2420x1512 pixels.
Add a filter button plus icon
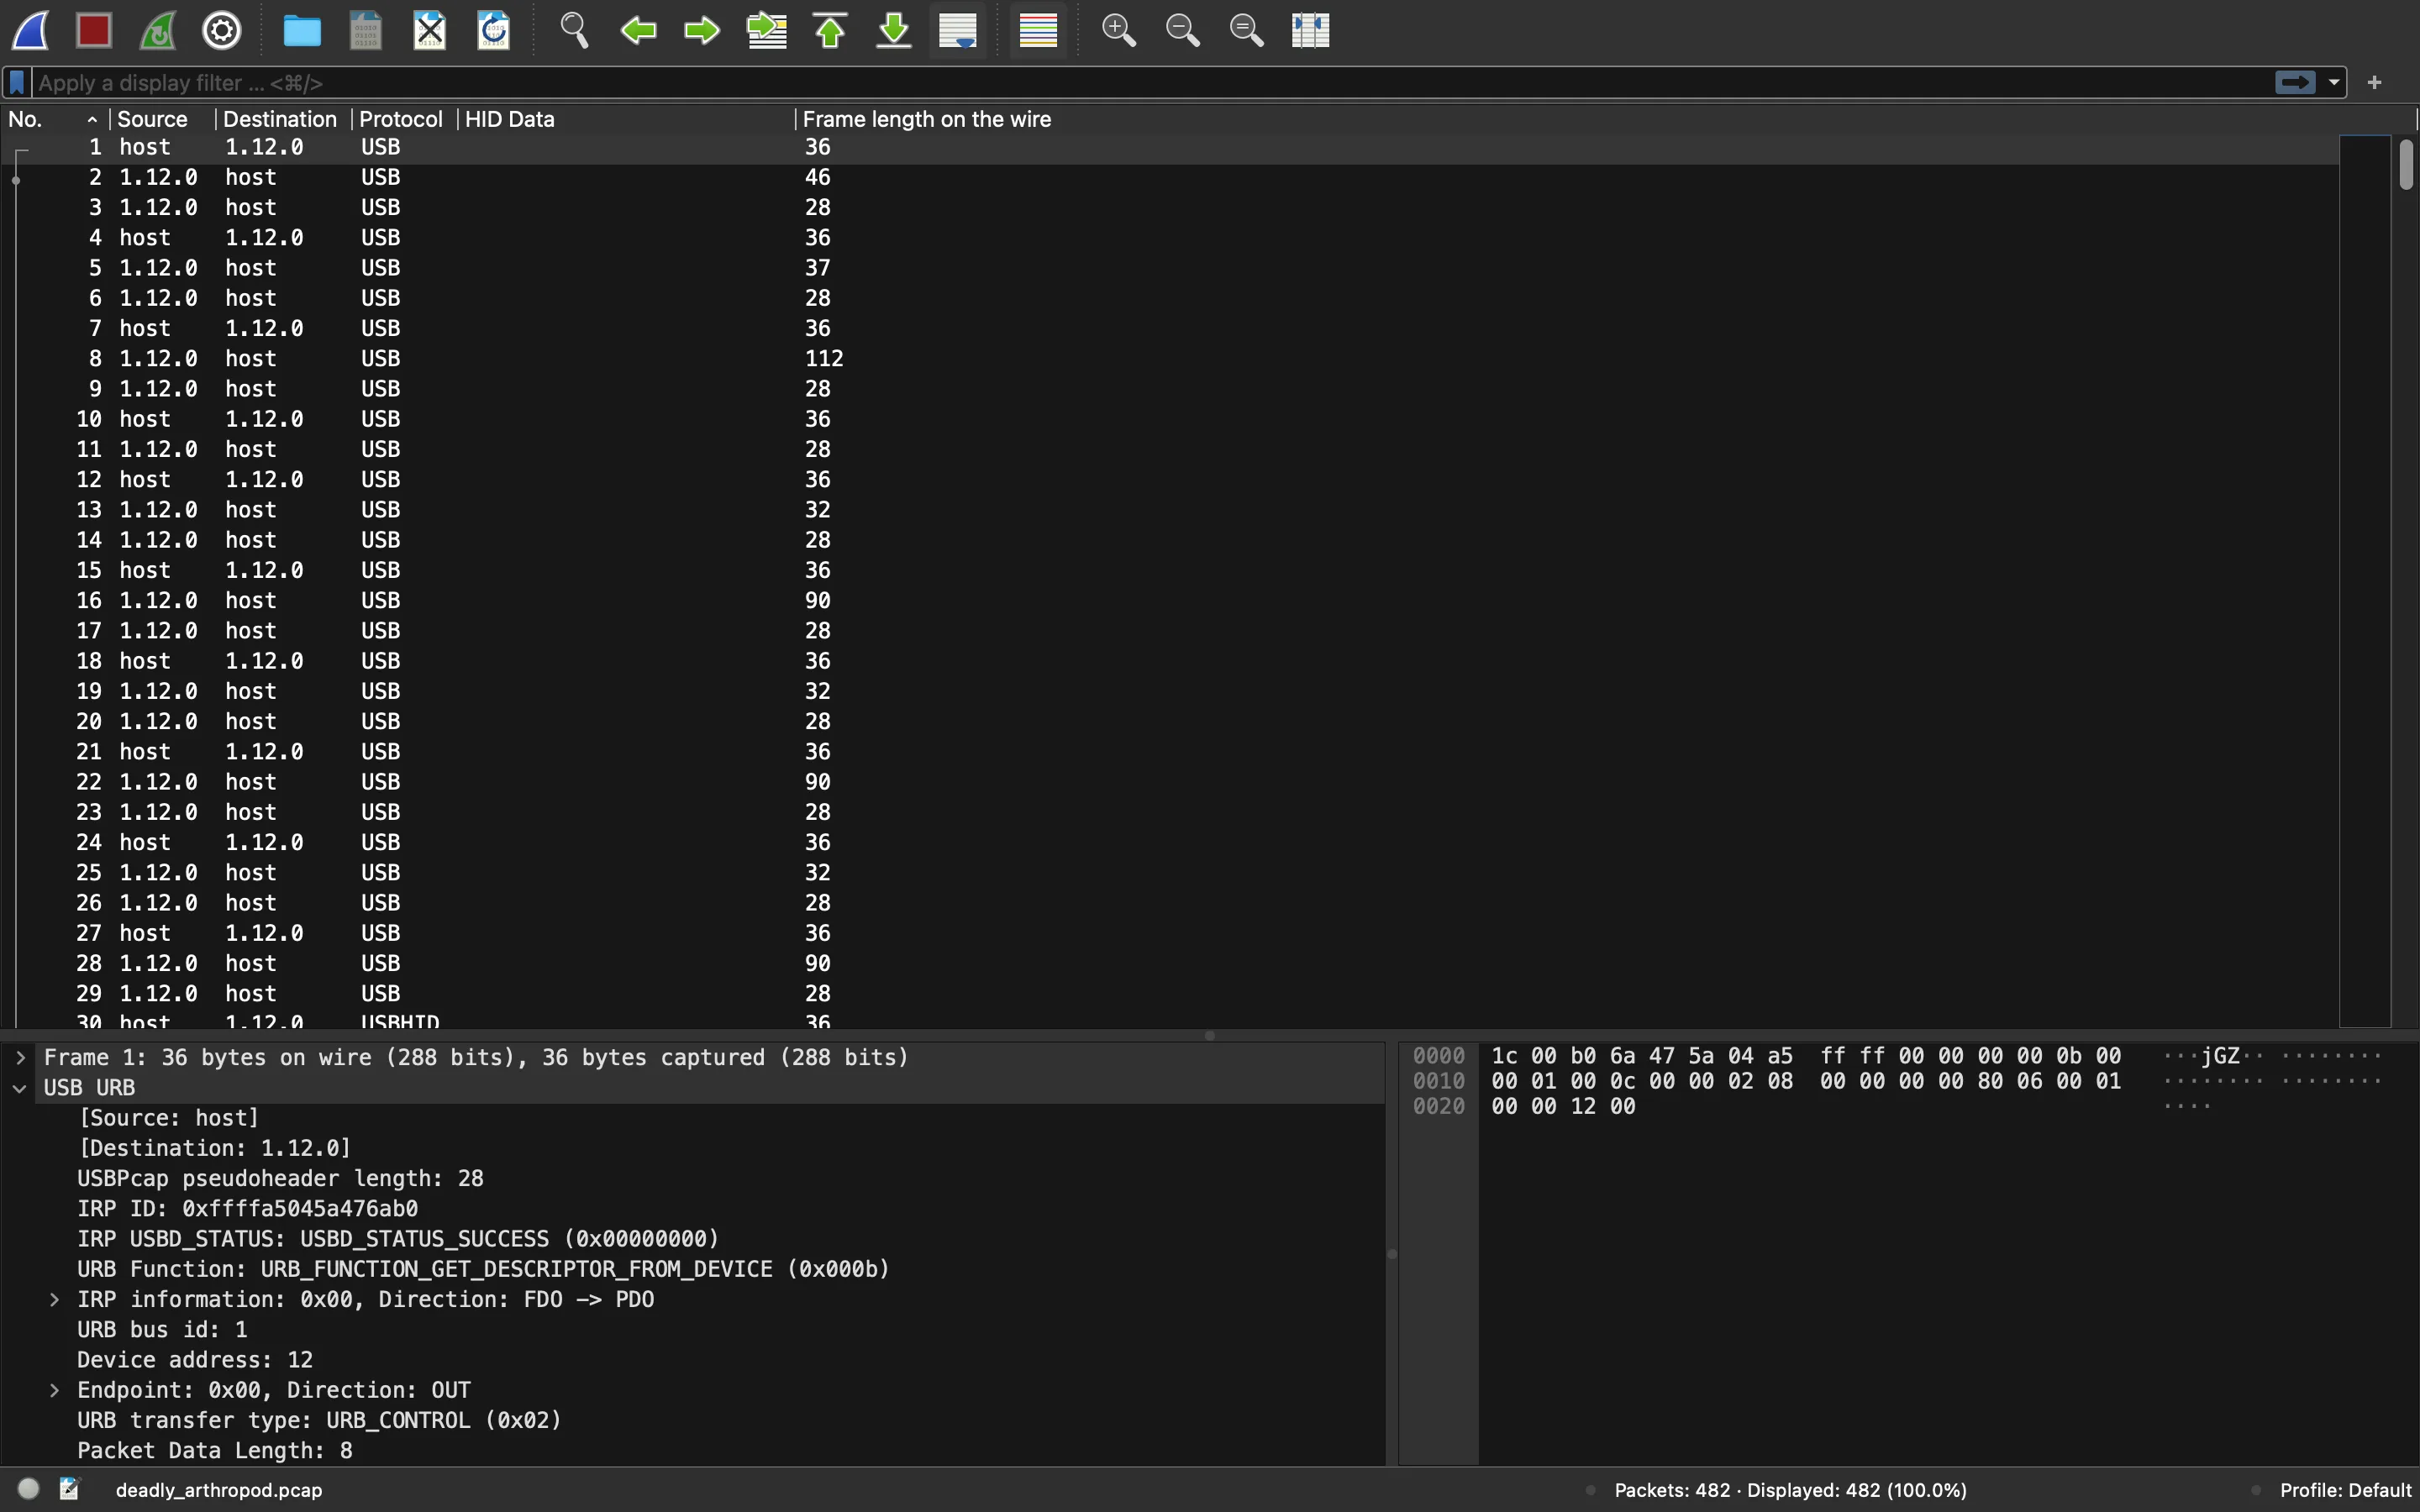[2375, 83]
